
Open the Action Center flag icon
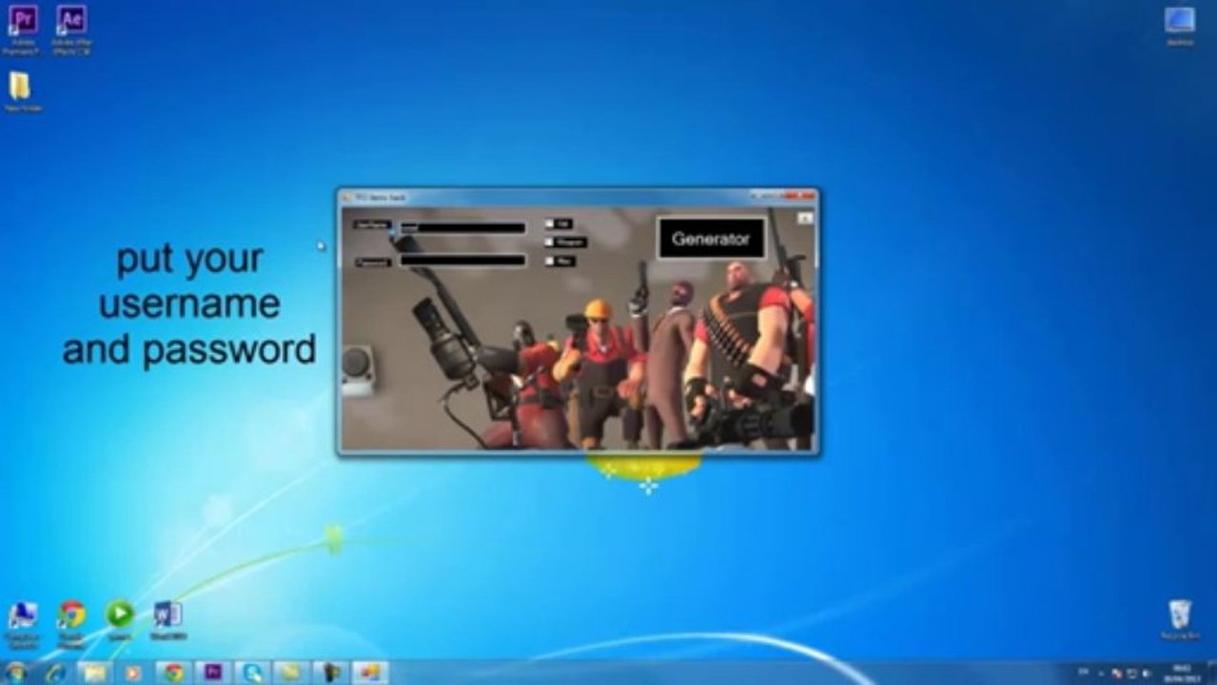tap(1117, 673)
